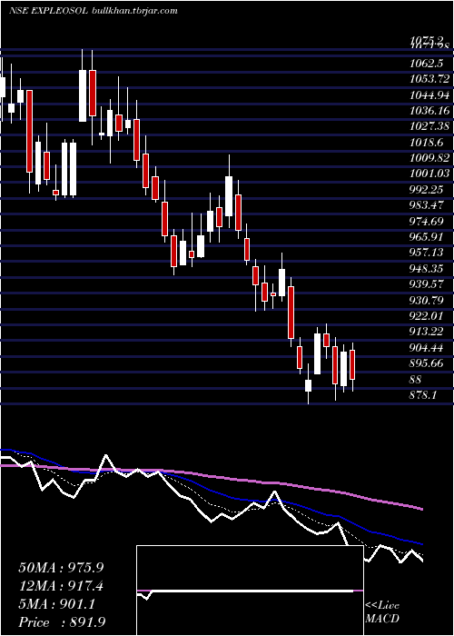This screenshot has height=636, width=454.
Task: Click the 12MA : 917.4 readout
Action: 61,586
